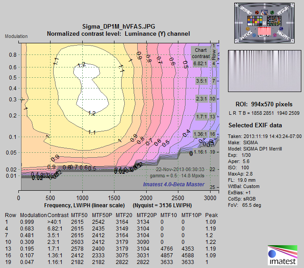
Task: Click the 'ColSp: sRGB' EXIF line
Action: pyautogui.click(x=241, y=199)
